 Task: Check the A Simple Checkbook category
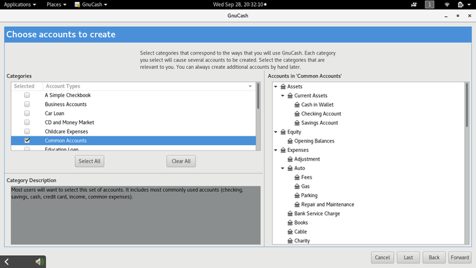click(x=27, y=95)
